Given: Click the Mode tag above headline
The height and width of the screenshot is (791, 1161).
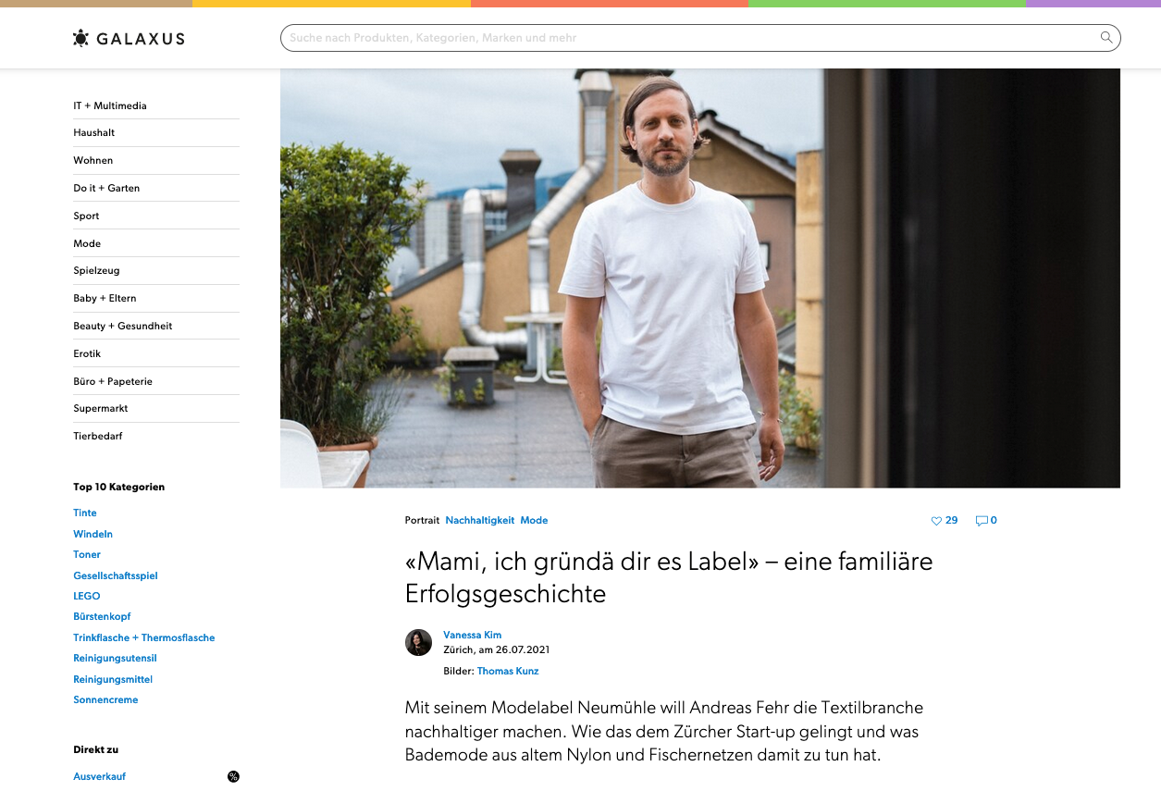Looking at the screenshot, I should point(534,520).
